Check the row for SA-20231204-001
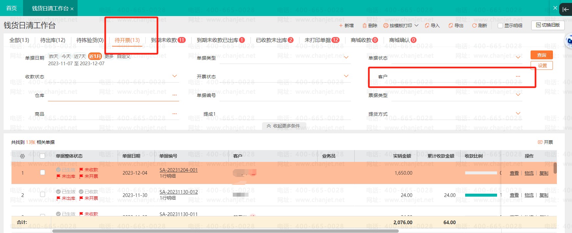Screen dimensions: 572x233 [42, 172]
